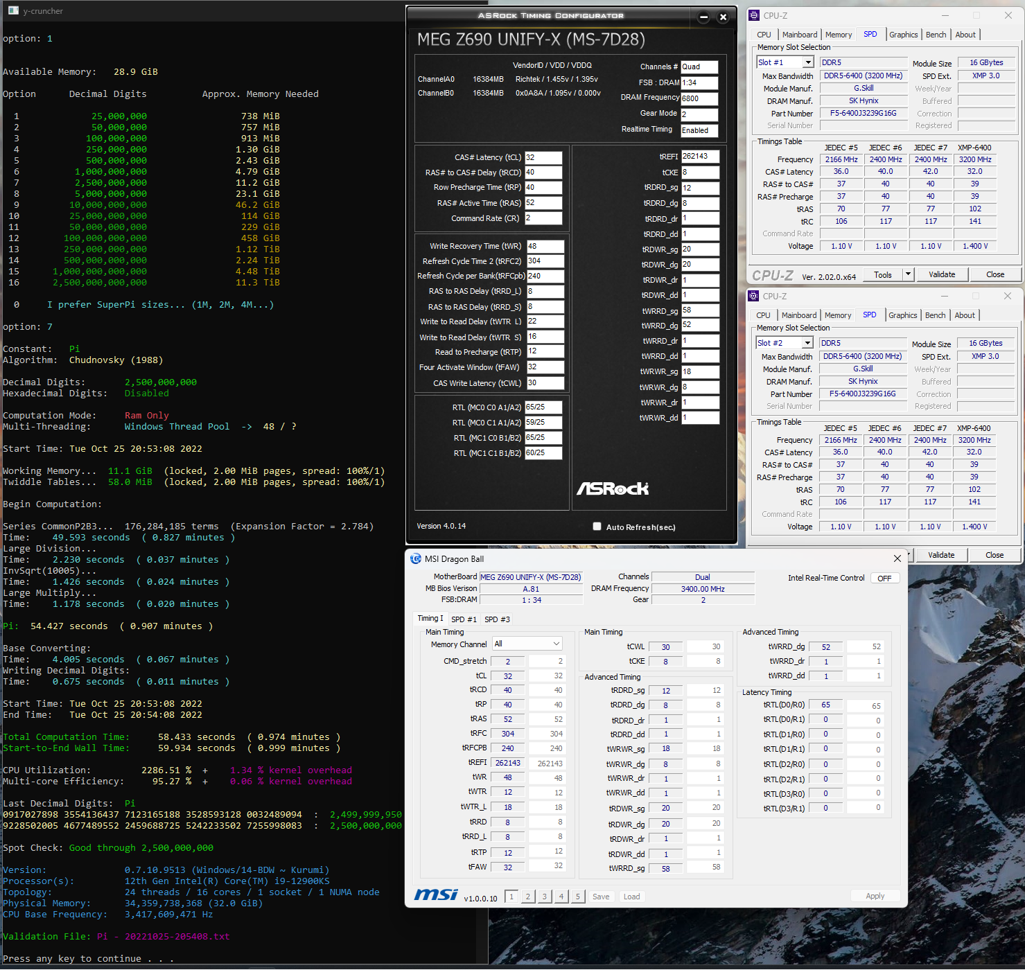Click the ASRock logo in Timing Configurator
Screen dimensions: 1025x970
(x=613, y=488)
